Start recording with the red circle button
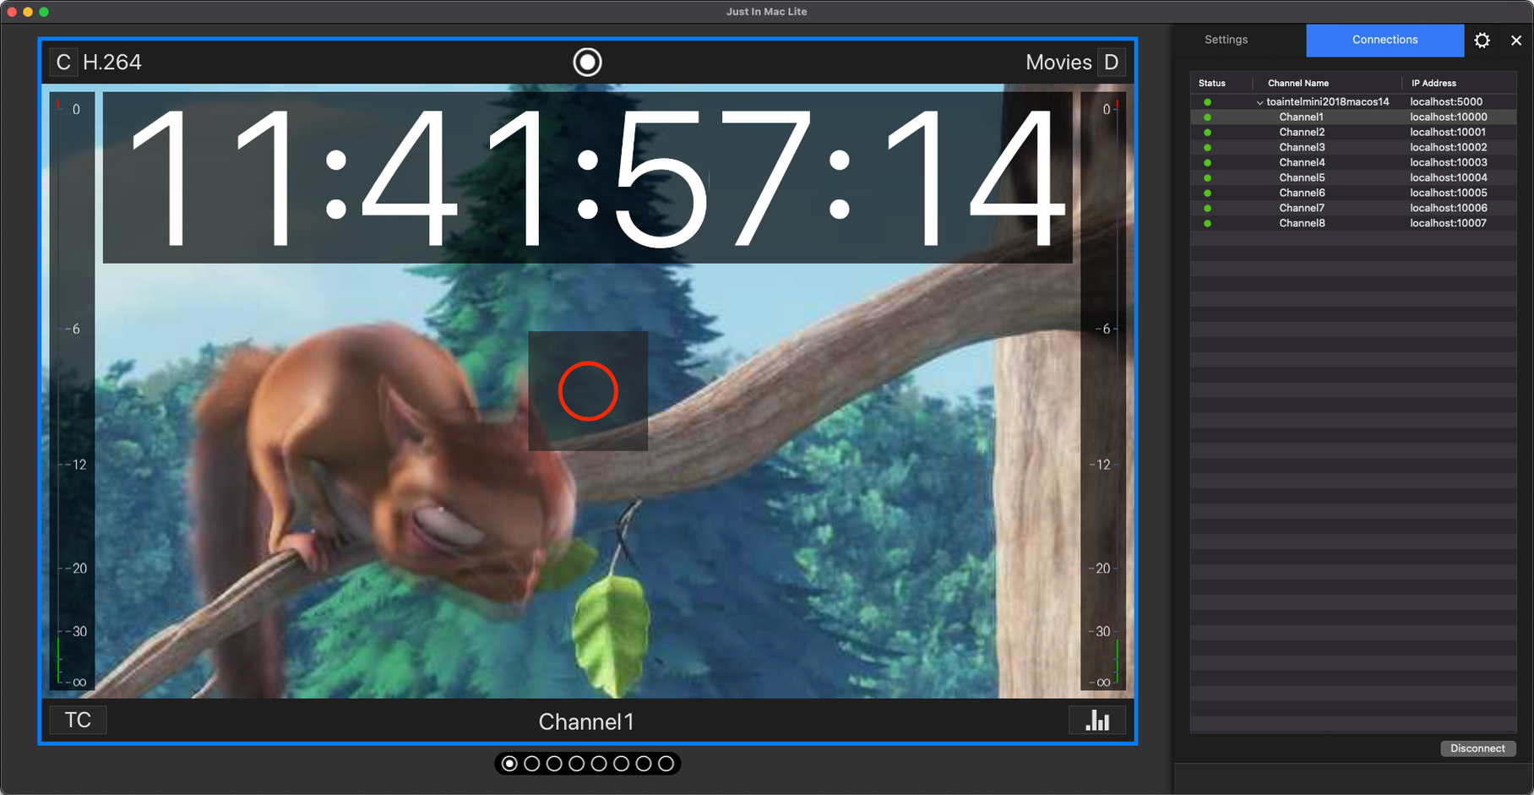 pyautogui.click(x=588, y=391)
